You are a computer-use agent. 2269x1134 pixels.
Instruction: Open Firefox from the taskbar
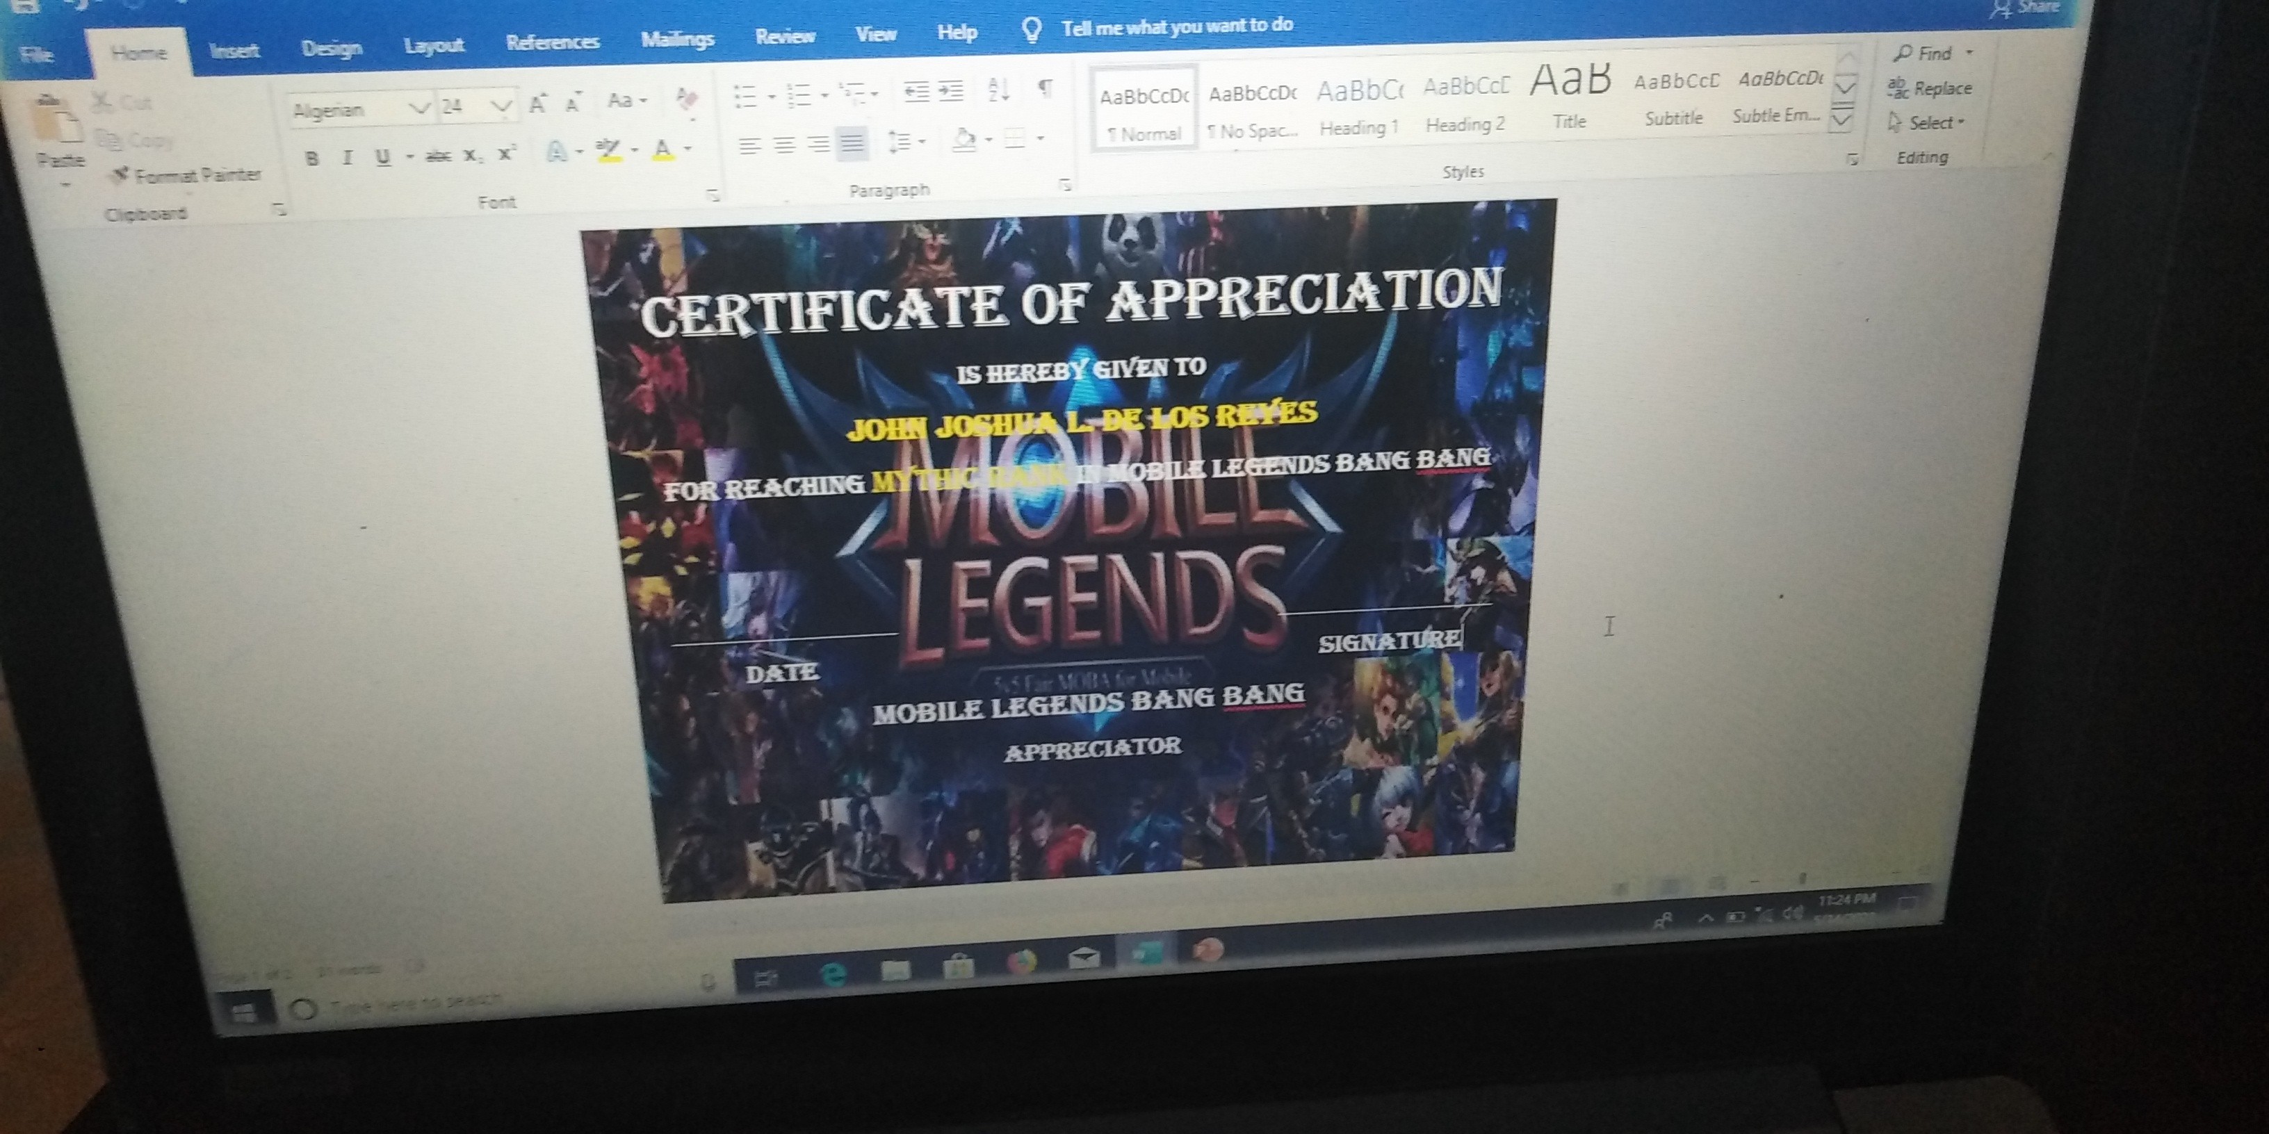(1021, 962)
